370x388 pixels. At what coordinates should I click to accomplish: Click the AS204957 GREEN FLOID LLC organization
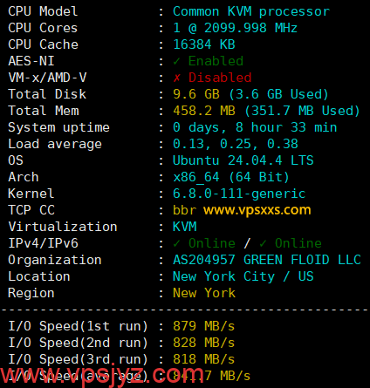[267, 260]
